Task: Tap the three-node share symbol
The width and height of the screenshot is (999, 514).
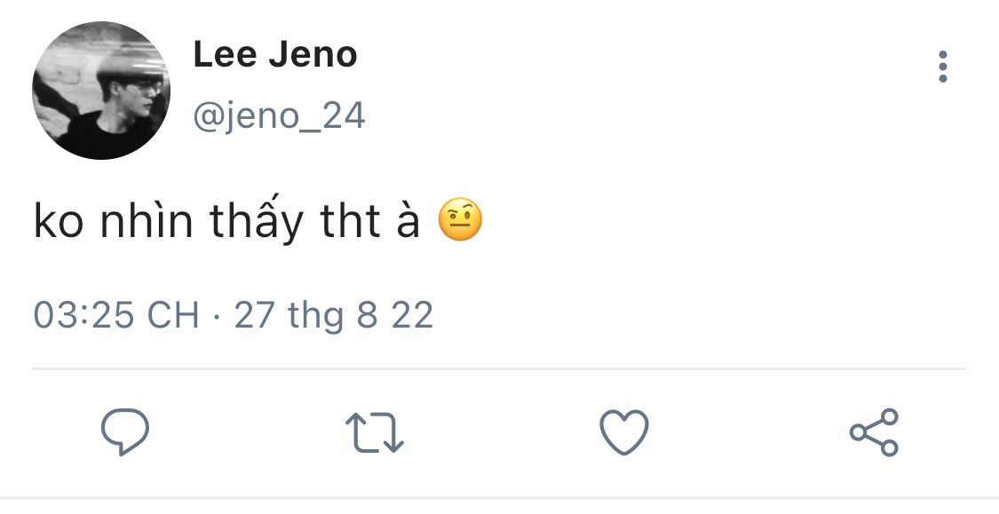Action: (875, 432)
